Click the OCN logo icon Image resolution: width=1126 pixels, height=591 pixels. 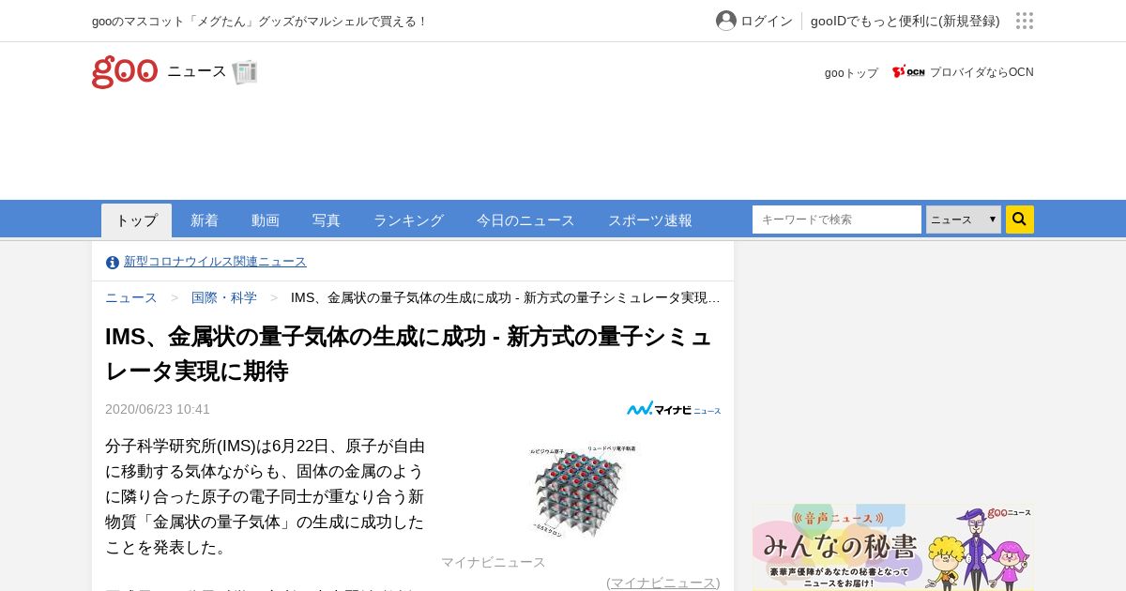(x=908, y=71)
